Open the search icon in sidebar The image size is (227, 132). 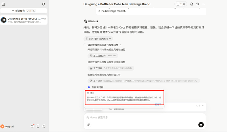pyautogui.click(x=44, y=4)
